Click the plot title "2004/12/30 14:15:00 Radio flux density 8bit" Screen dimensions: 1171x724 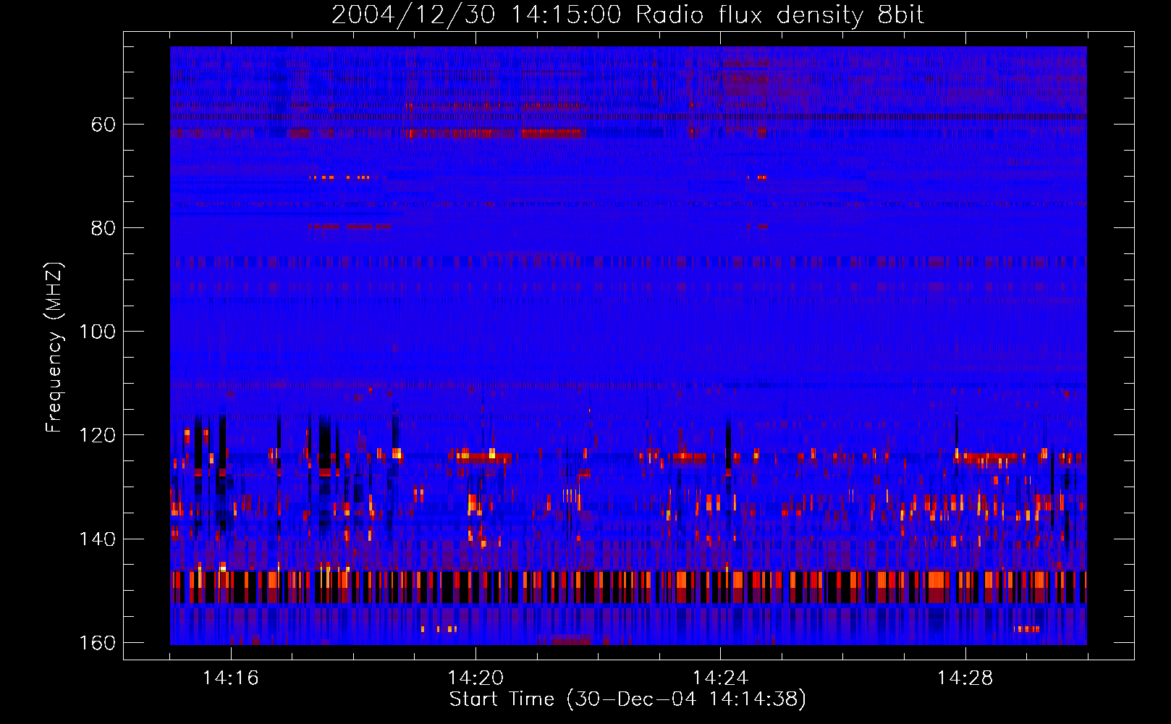[x=627, y=15]
